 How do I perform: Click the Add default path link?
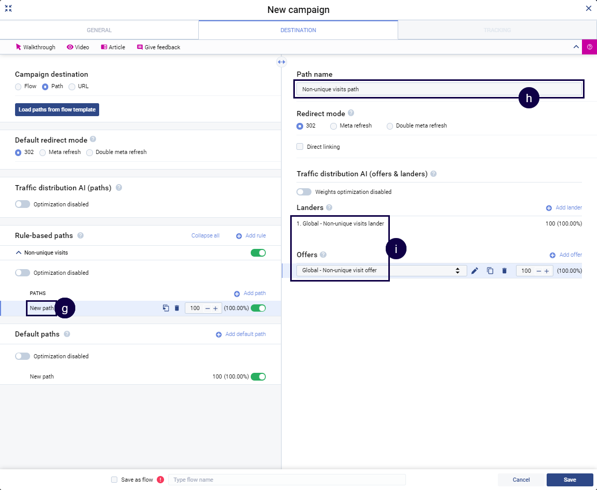coord(241,334)
